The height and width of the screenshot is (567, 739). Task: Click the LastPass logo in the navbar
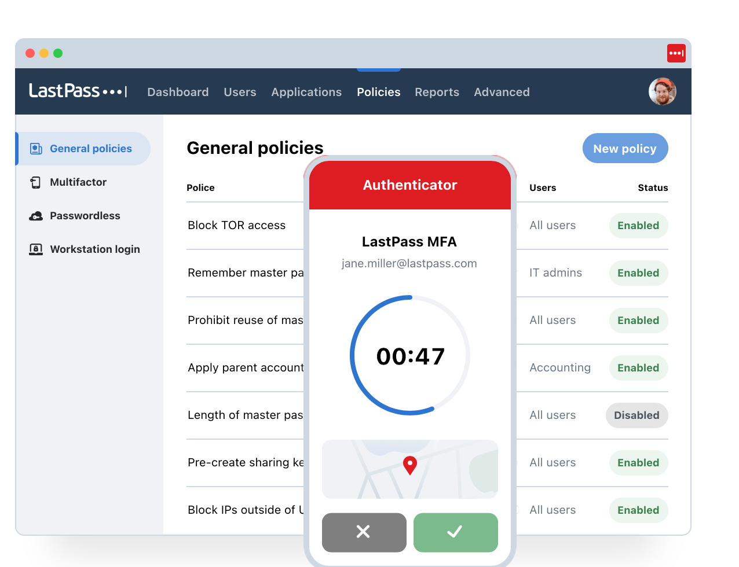pos(78,91)
